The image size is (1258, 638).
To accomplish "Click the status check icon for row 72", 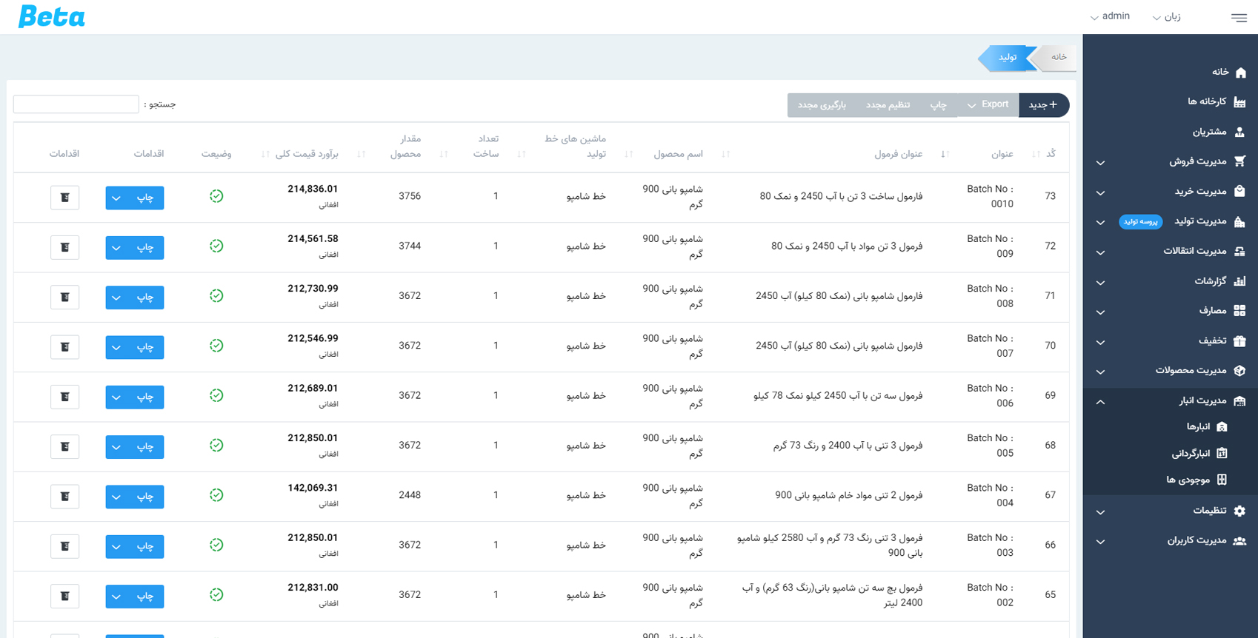I will [x=216, y=246].
